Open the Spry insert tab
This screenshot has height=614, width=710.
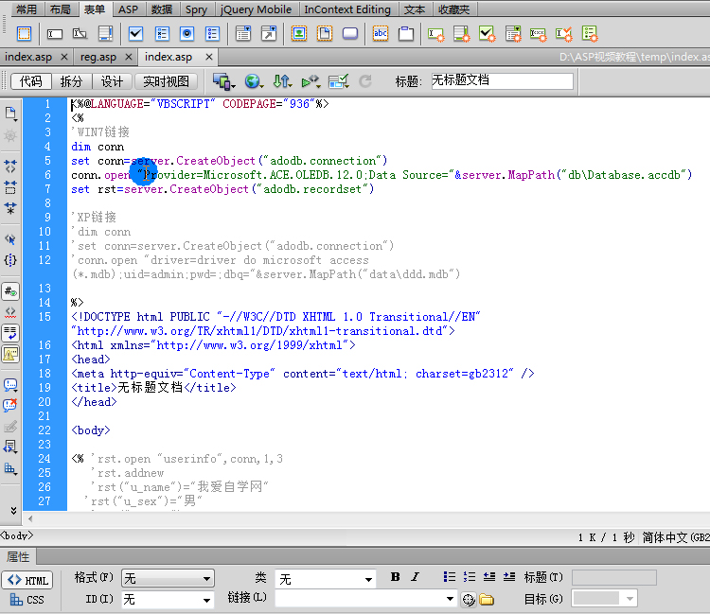click(x=196, y=9)
